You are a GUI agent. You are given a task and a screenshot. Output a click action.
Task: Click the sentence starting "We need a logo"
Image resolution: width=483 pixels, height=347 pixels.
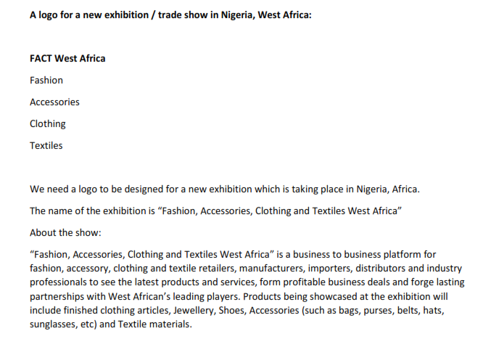[x=225, y=189]
